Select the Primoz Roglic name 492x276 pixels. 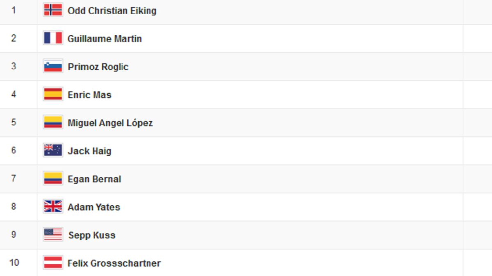tap(98, 67)
